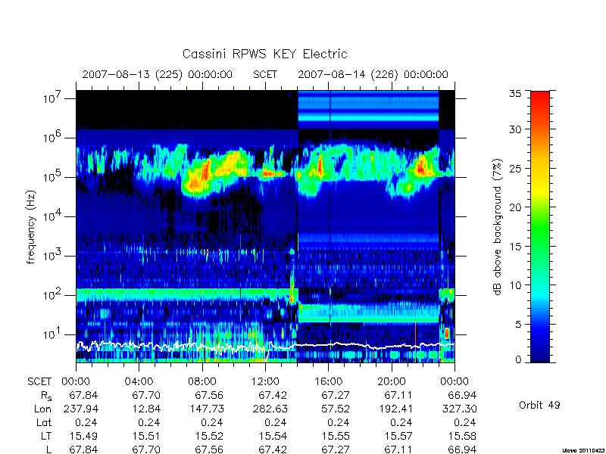Select the Rs row value 67.56
Viewport: 606px width, 454px height.
[210, 395]
